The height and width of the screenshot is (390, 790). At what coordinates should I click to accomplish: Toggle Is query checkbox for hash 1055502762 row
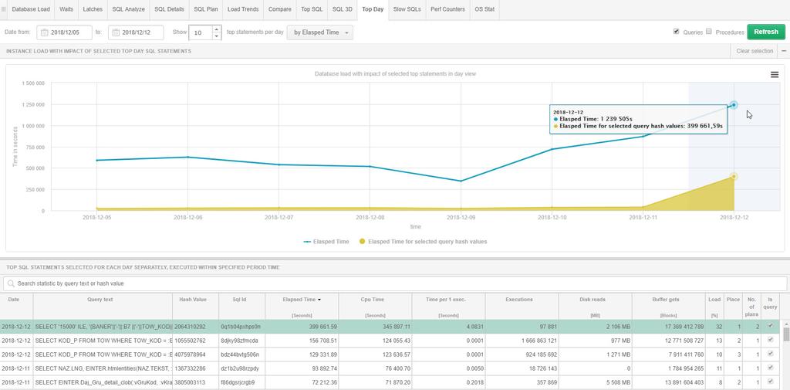(x=769, y=340)
